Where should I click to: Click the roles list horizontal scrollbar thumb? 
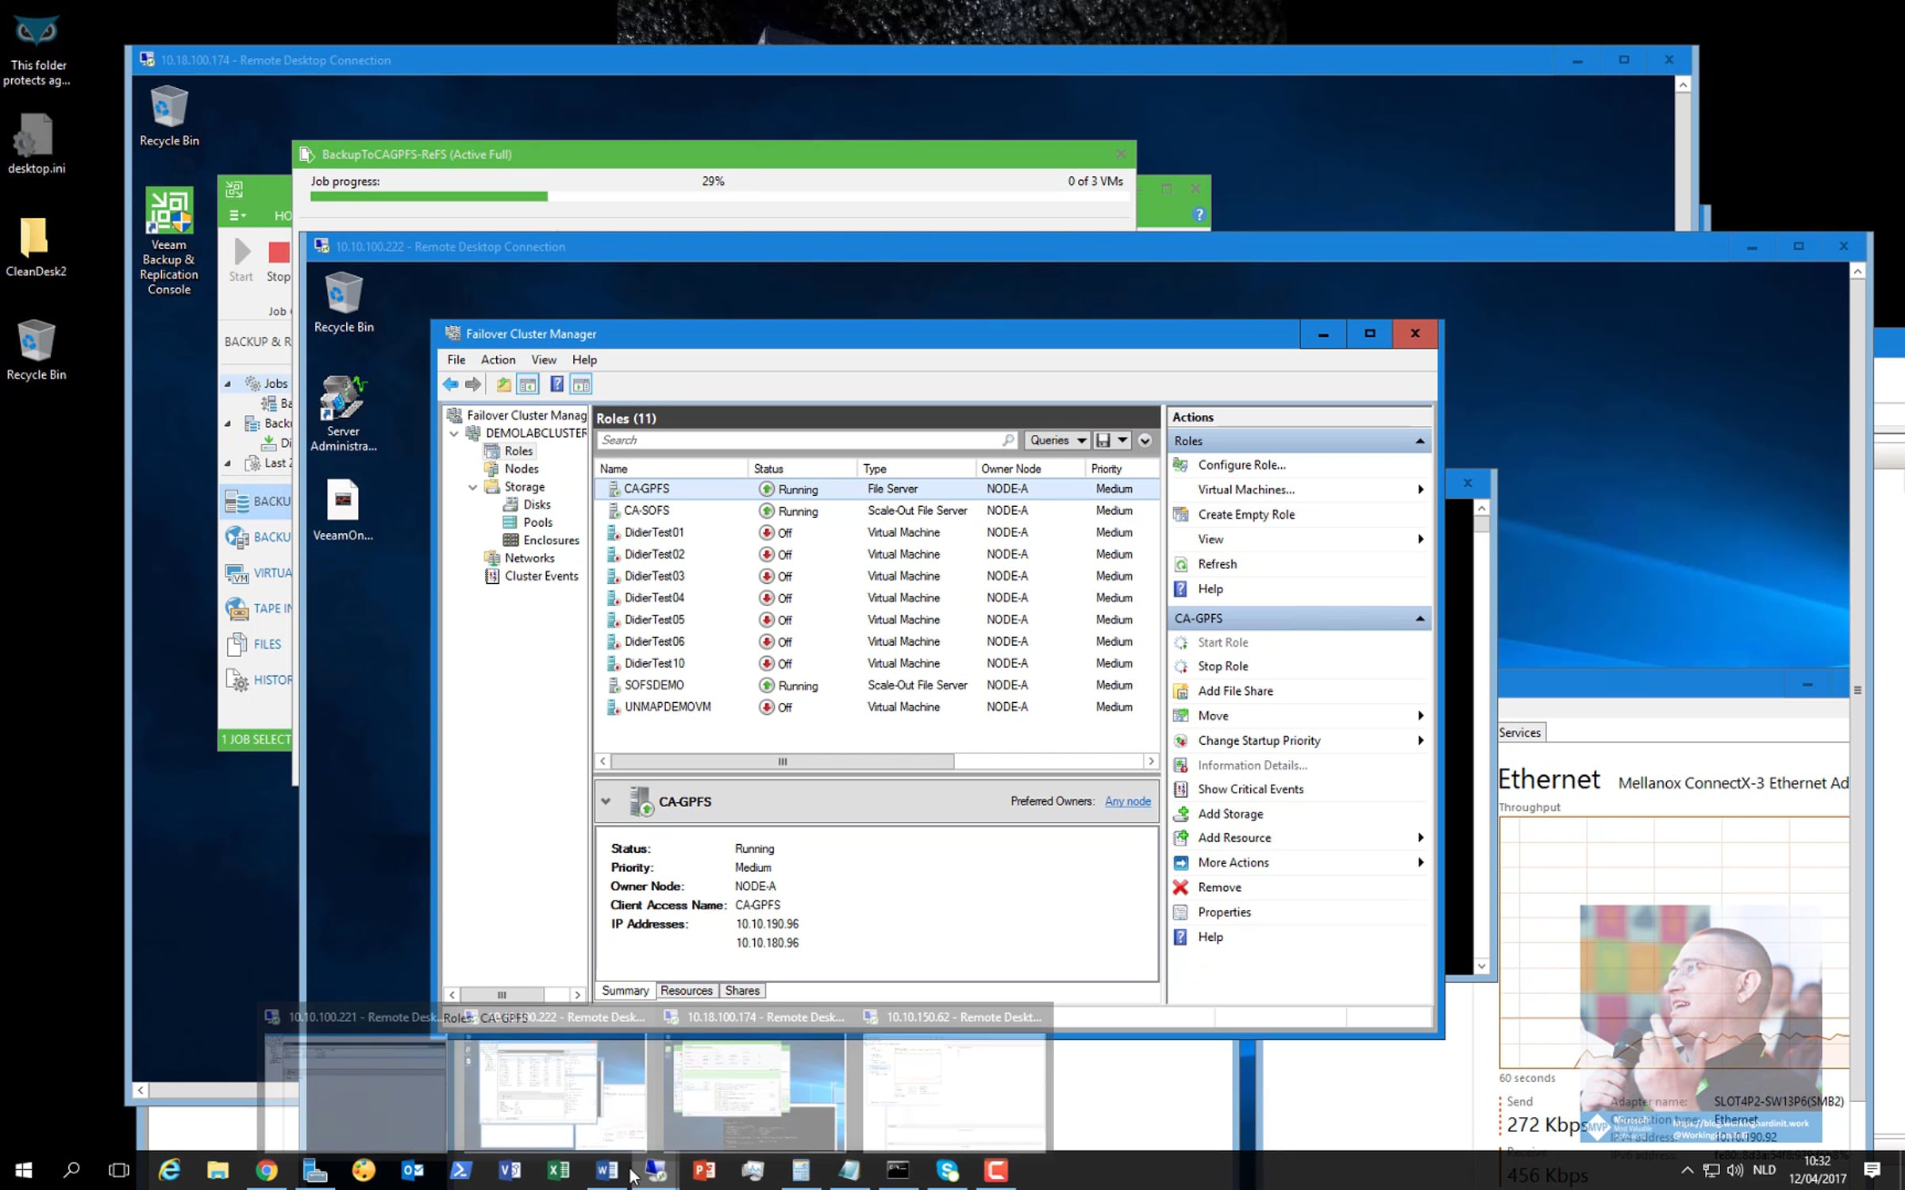click(x=783, y=762)
